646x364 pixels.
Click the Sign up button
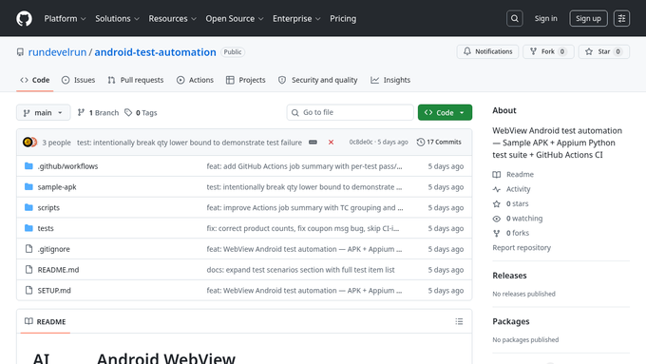pos(588,19)
